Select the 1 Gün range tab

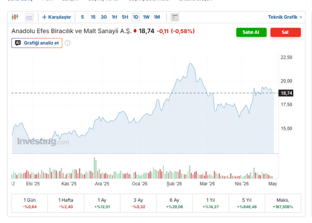pyautogui.click(x=30, y=203)
